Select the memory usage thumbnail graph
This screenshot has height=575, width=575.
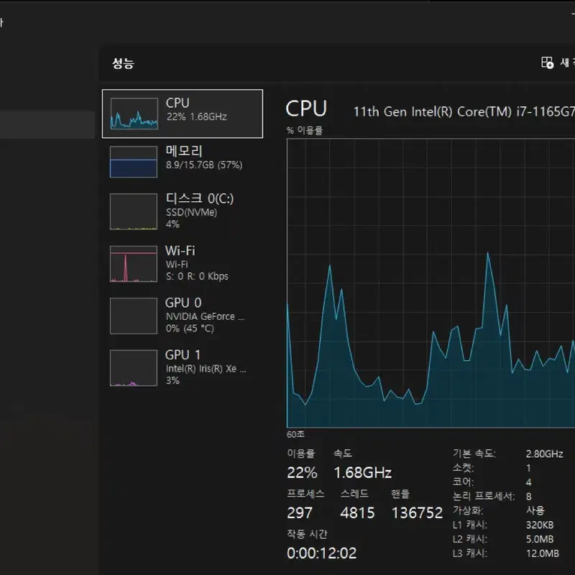point(134,162)
